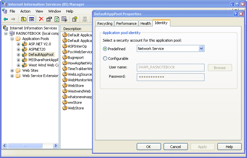This screenshot has height=158, width=247.
Task: Expand the ASP.NET V2.0 pool node
Action: point(19,44)
